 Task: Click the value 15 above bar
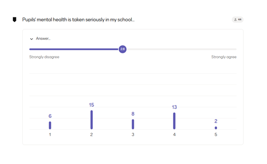(91, 105)
